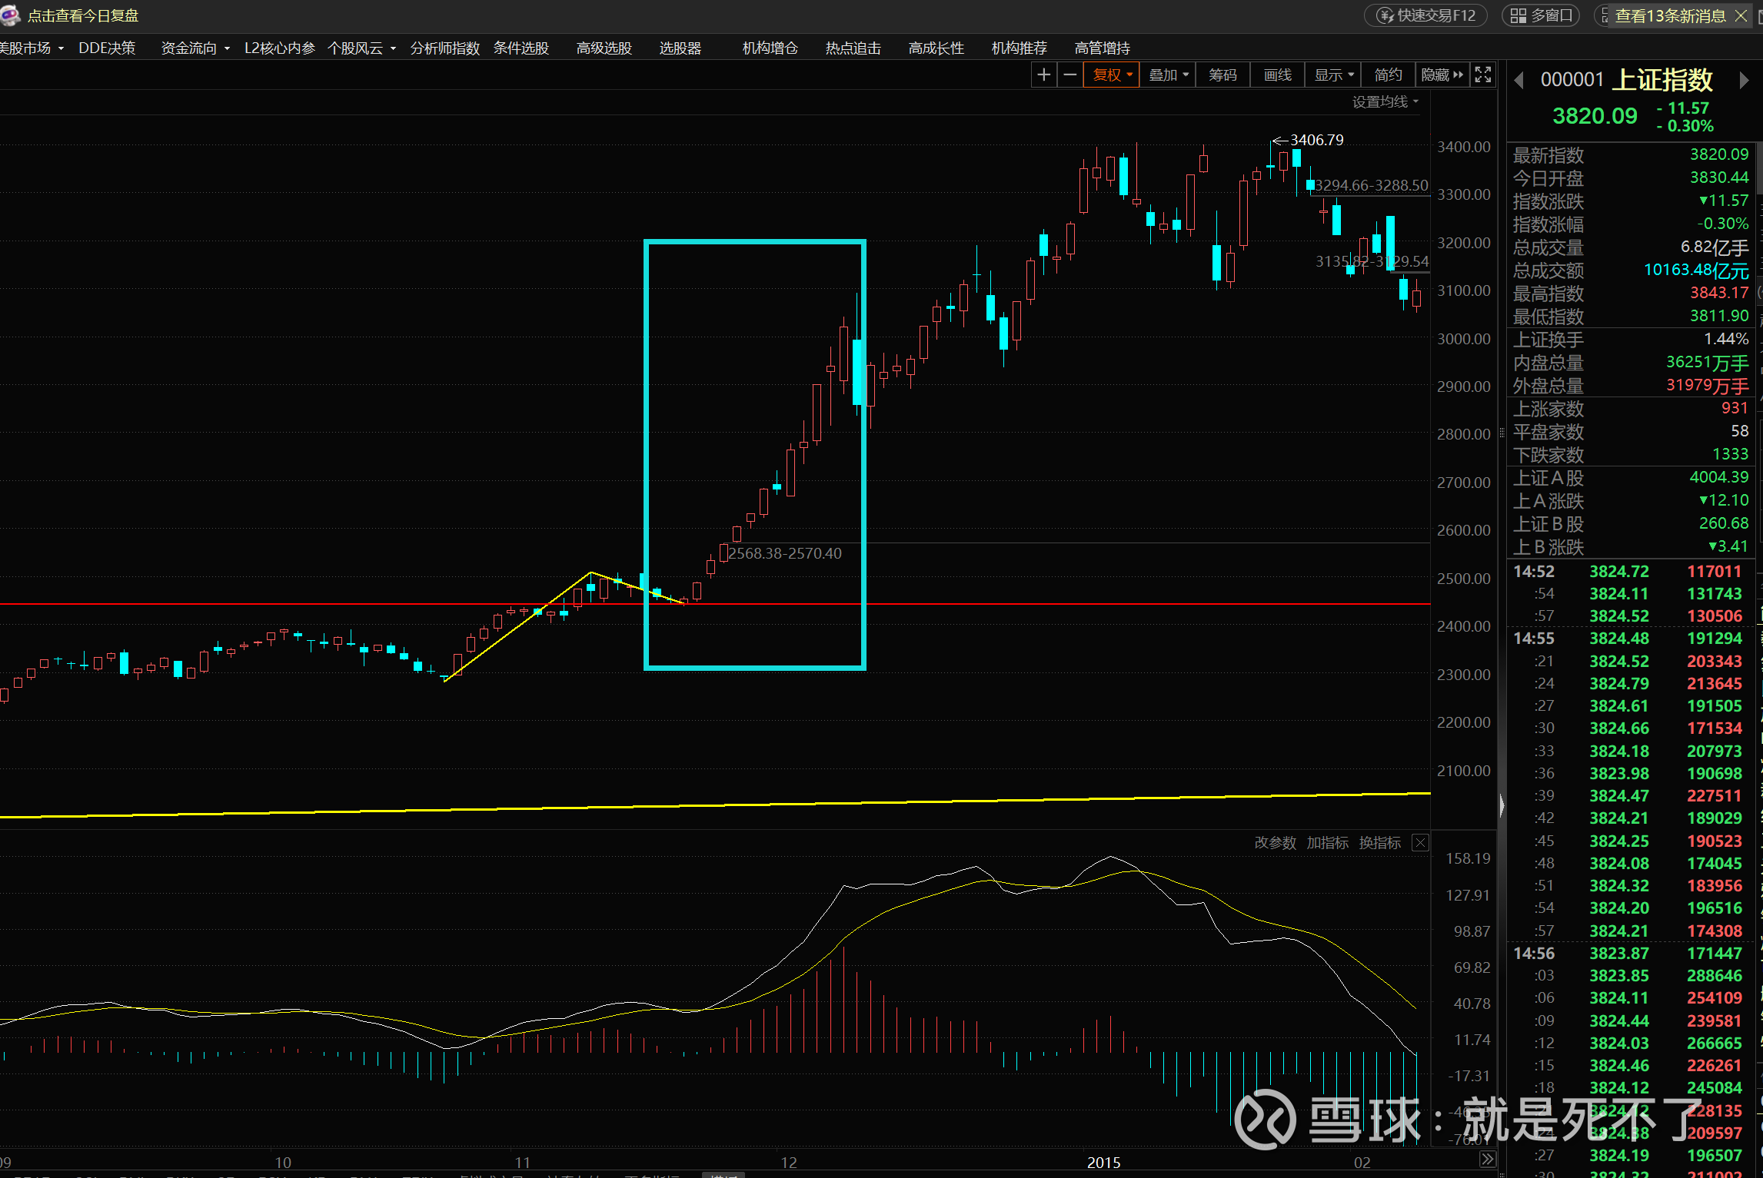The image size is (1763, 1178).
Task: Click the fullscreen expand chart icon
Action: 1483,75
